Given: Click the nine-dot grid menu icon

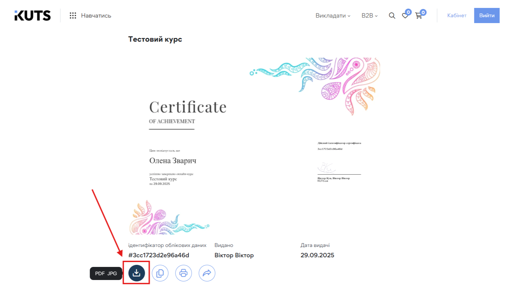Looking at the screenshot, I should point(73,15).
